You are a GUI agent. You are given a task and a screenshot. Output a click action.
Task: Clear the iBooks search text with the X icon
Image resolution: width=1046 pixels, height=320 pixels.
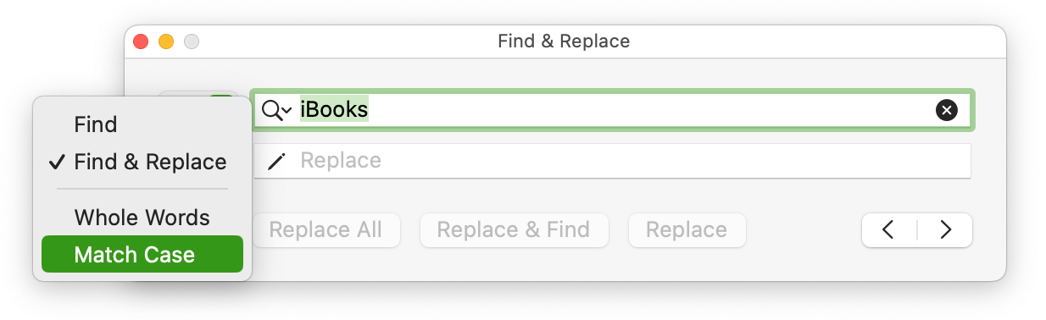point(947,110)
